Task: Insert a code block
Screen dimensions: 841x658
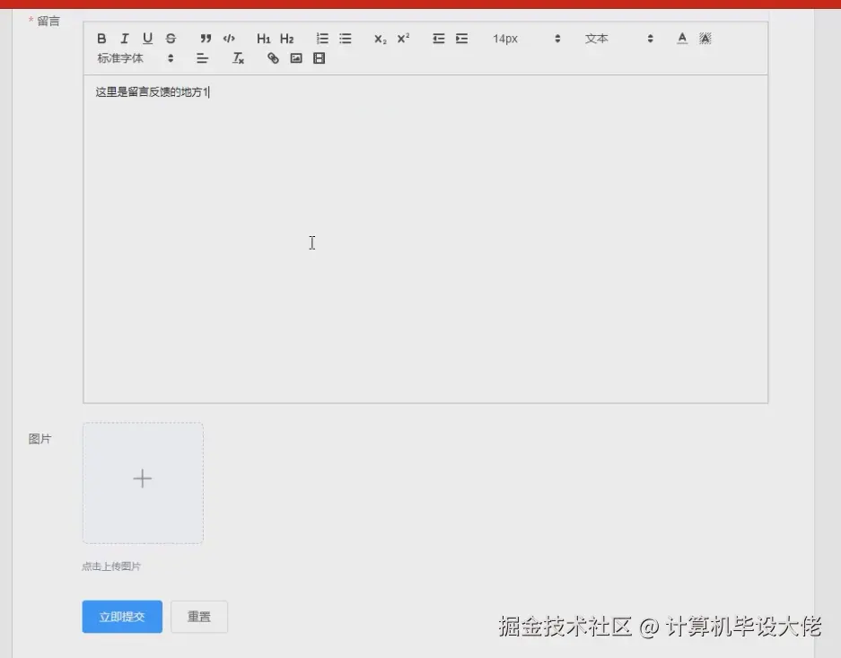Action: coord(229,39)
